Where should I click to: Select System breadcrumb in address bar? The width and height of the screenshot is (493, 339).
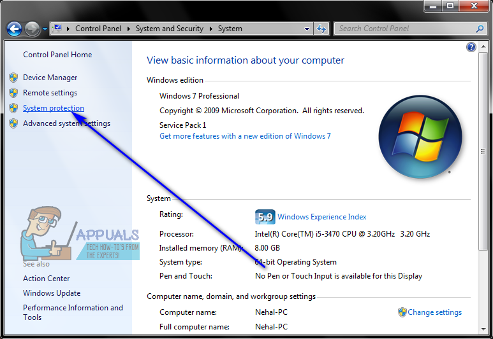tap(230, 29)
